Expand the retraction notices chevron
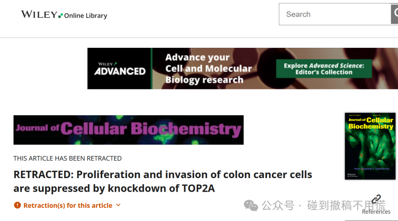 point(118,205)
